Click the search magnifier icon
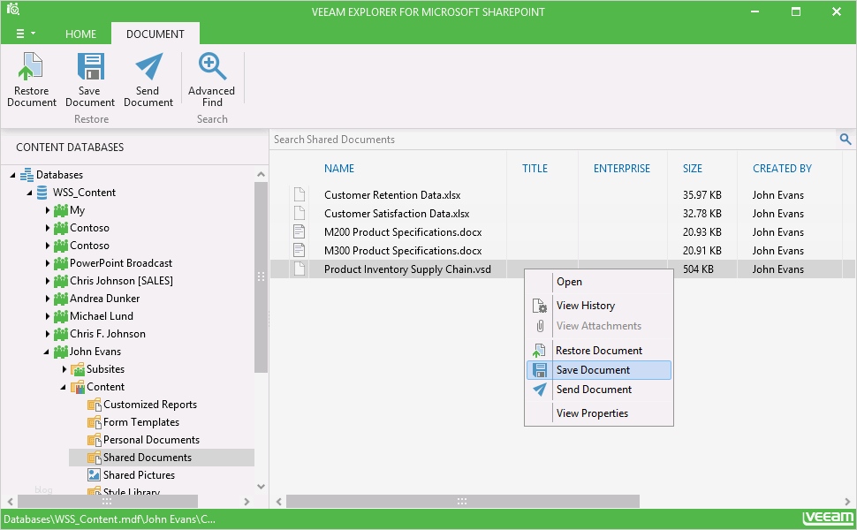This screenshot has width=857, height=530. (845, 140)
